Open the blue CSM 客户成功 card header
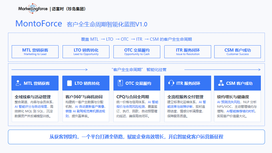Image resolution: width=272 pixels, height=153 pixels. pos(237,83)
